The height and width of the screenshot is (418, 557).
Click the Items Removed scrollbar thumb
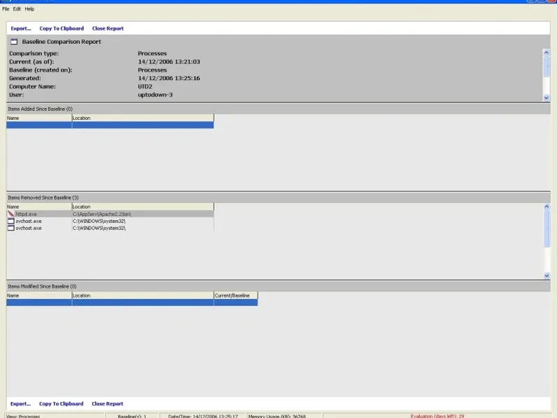pyautogui.click(x=547, y=229)
